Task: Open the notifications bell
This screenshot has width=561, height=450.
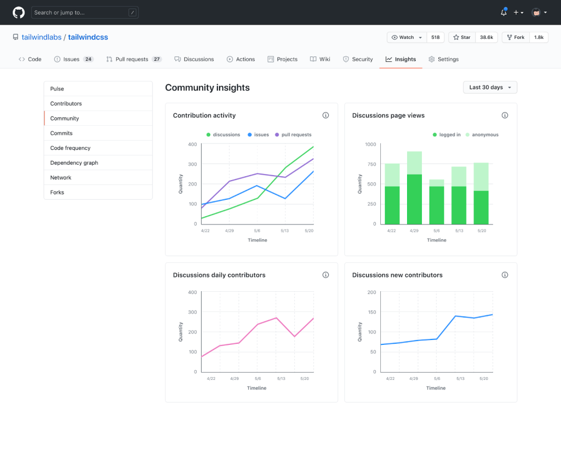Action: (x=503, y=13)
